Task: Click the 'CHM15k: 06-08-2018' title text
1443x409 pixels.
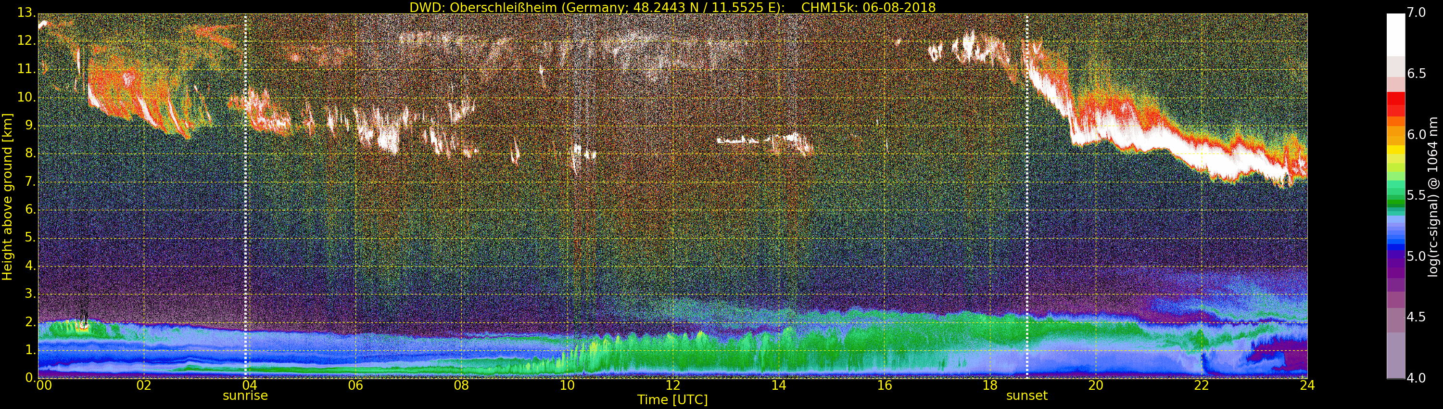Action: [x=869, y=7]
